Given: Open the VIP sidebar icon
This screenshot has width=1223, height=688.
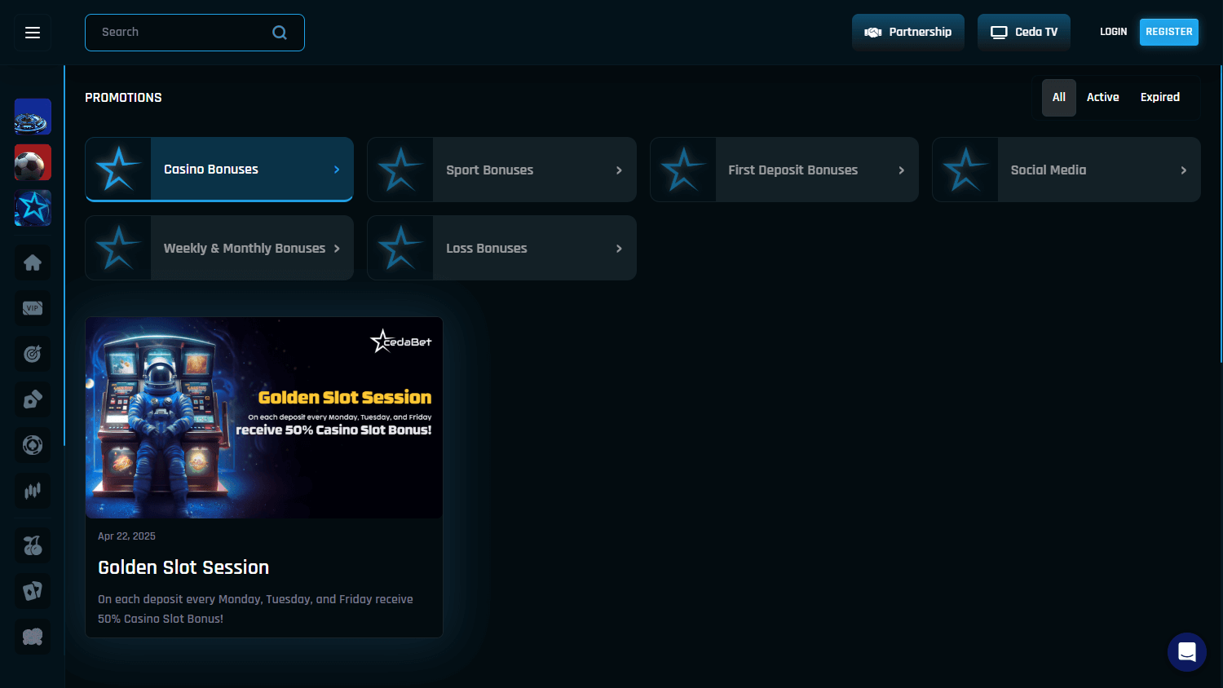Looking at the screenshot, I should [x=33, y=308].
